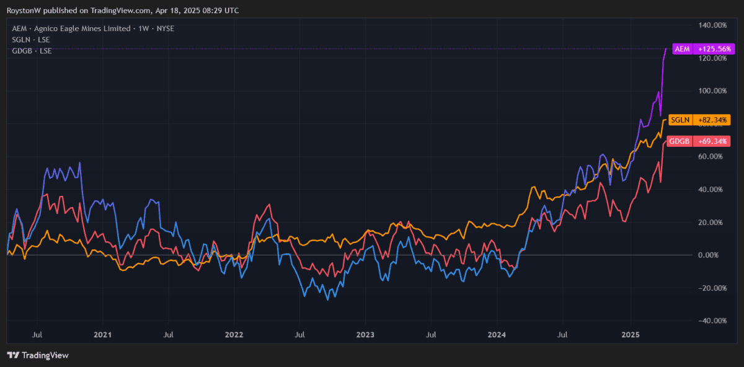Click the purple AEM price tag

(x=682, y=48)
